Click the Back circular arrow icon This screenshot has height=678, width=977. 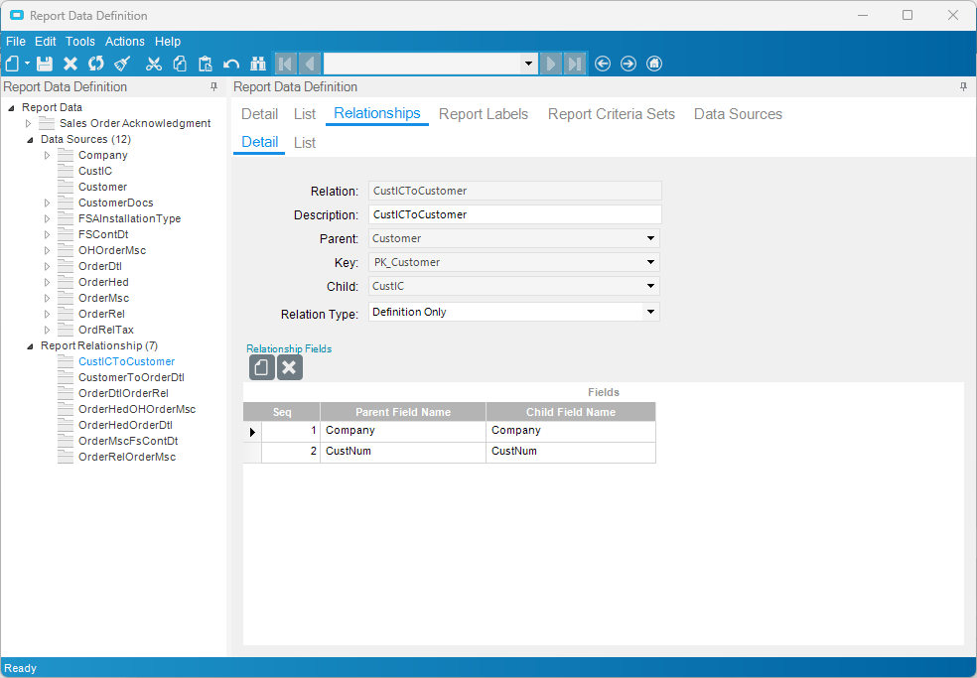(x=603, y=64)
